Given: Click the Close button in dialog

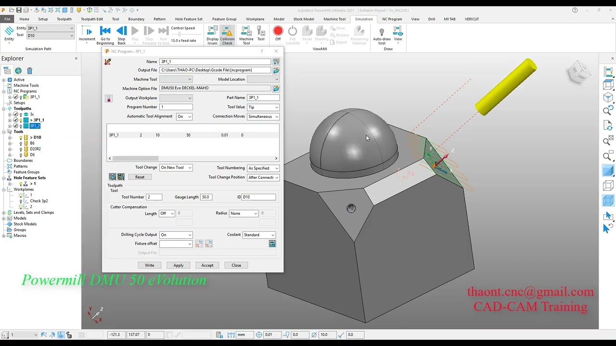Looking at the screenshot, I should pos(236,265).
